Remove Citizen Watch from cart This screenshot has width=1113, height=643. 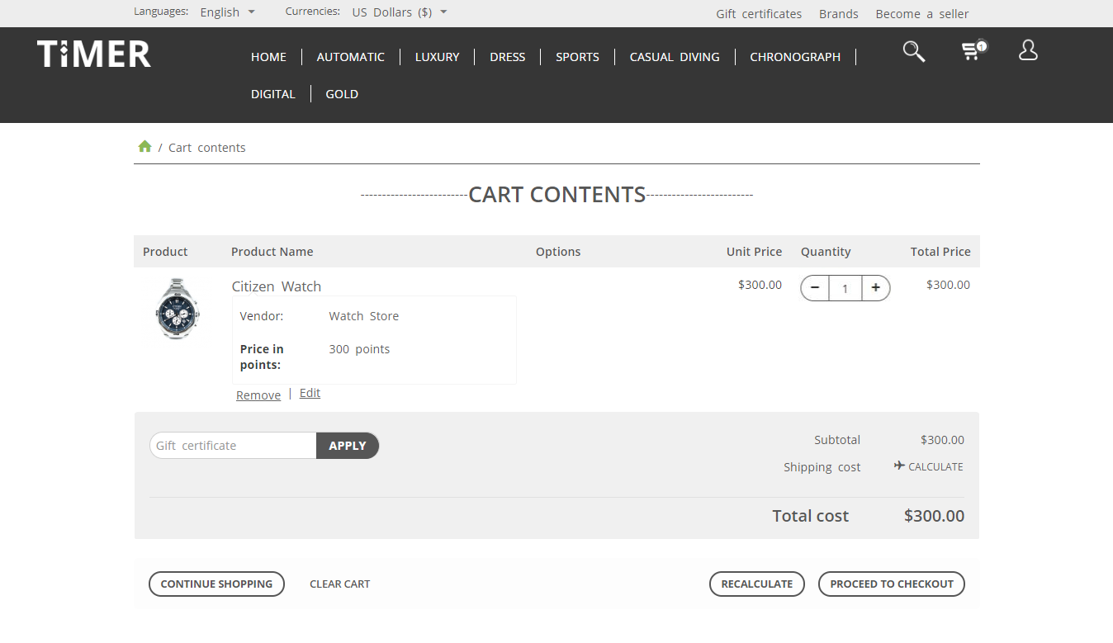click(258, 395)
